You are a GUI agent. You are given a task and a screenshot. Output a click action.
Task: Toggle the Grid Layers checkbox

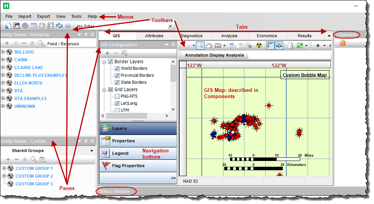coord(111,90)
